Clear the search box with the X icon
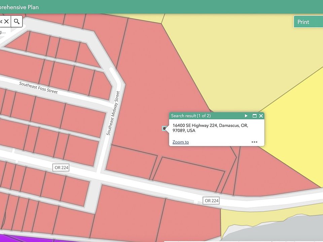323x242 pixels. (6, 22)
